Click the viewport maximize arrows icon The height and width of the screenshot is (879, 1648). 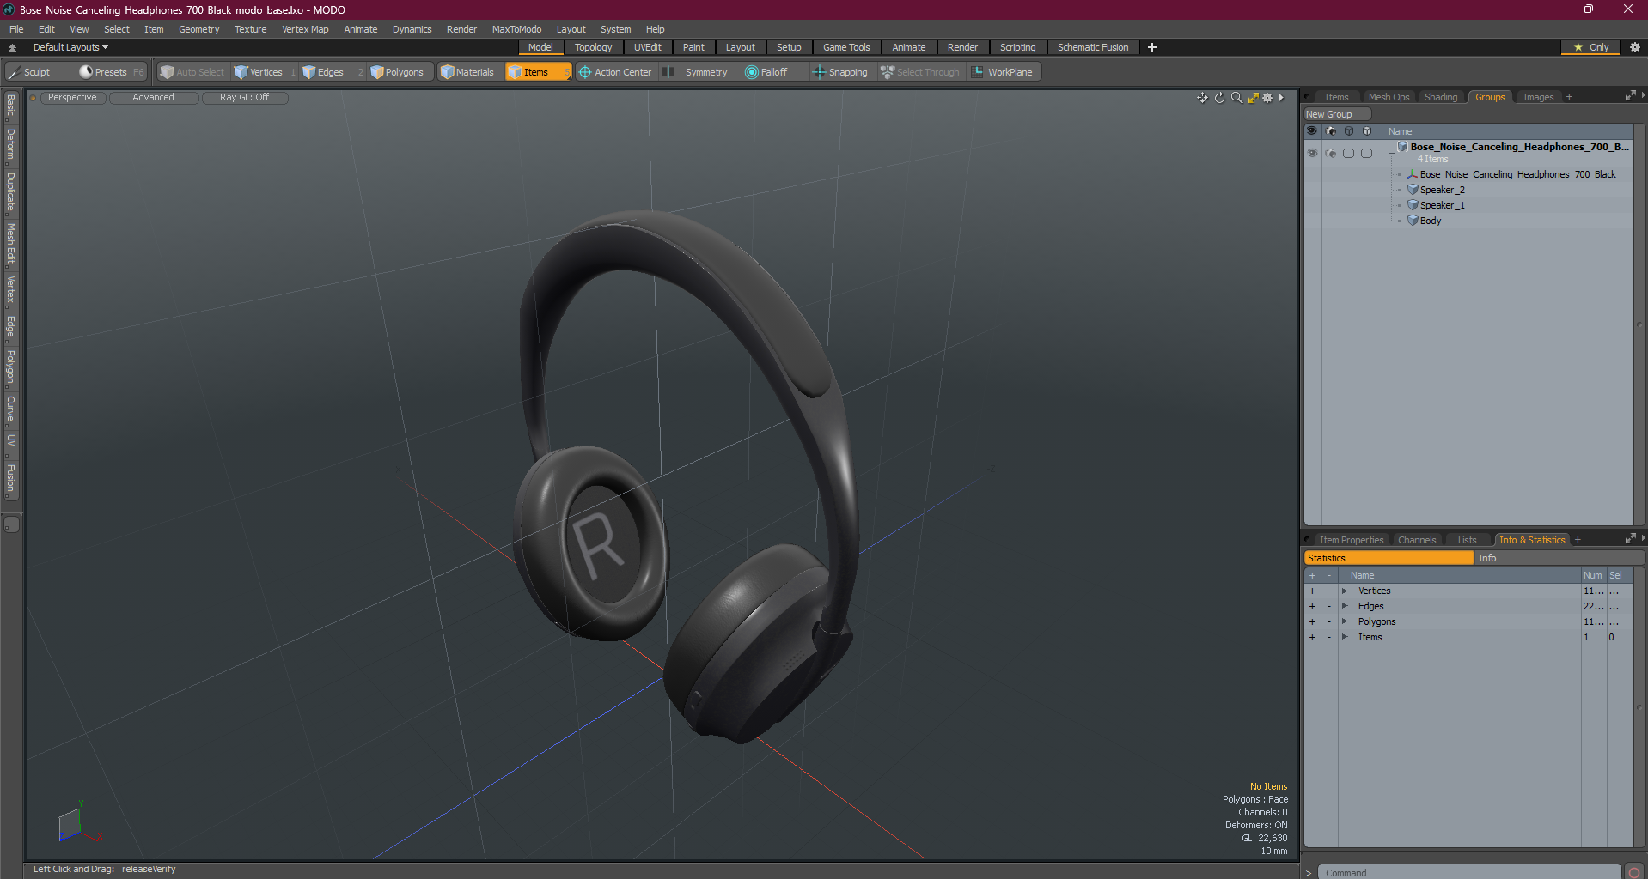1254,98
